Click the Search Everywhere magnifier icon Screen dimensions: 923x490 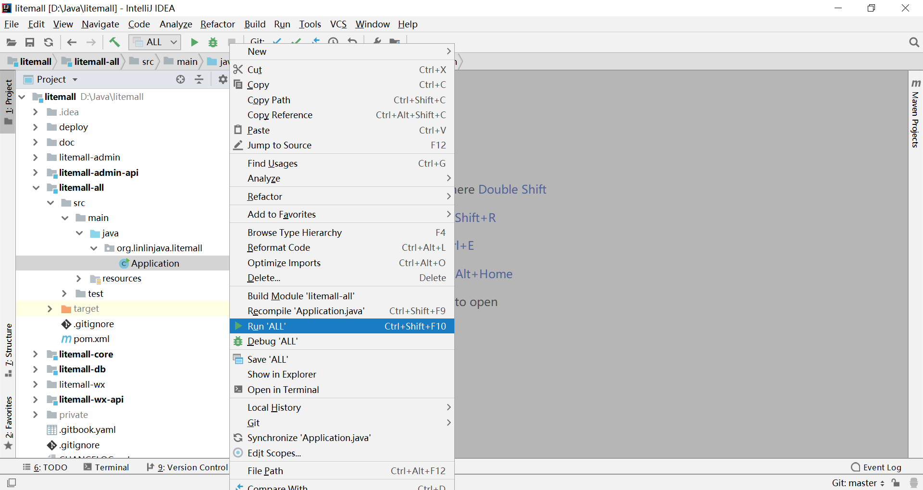(x=914, y=42)
